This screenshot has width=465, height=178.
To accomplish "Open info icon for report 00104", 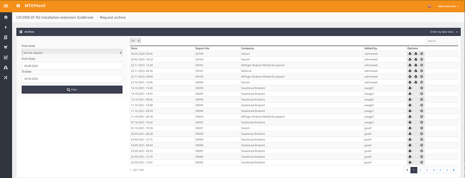I will (422, 54).
